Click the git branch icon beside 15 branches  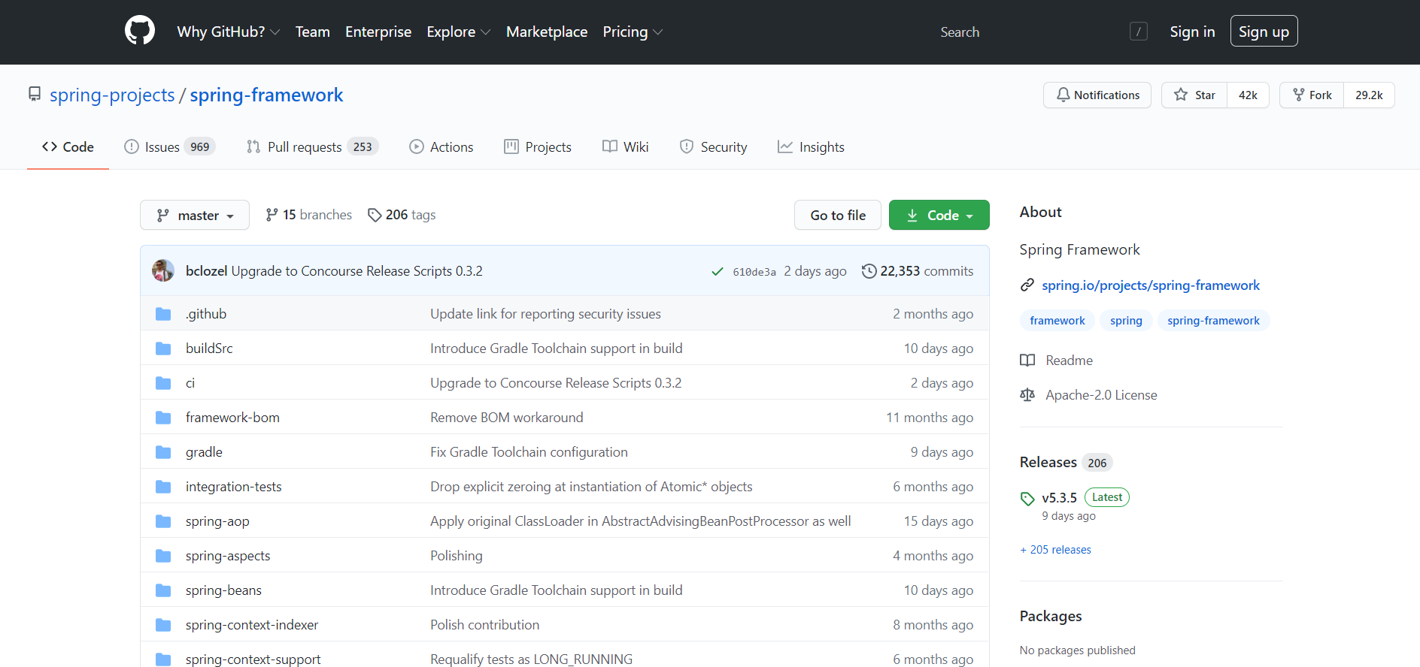(x=272, y=215)
